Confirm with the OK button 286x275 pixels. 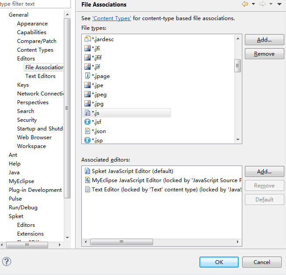tap(219, 262)
